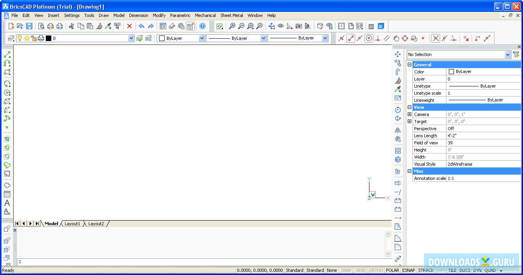This screenshot has width=523, height=275.
Task: Click the quick select funnel icon in Properties
Action: tap(516, 54)
